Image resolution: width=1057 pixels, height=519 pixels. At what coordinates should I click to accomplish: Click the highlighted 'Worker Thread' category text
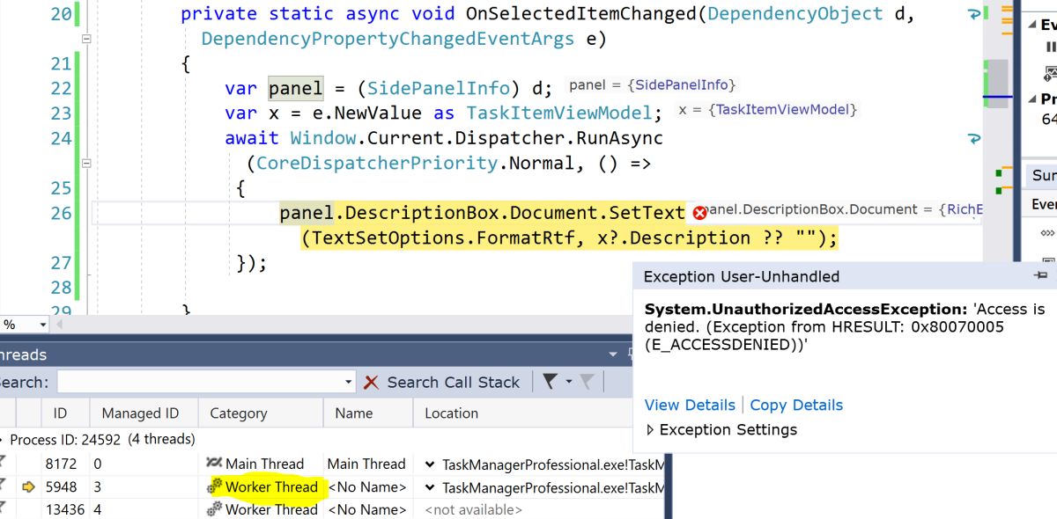coord(271,486)
